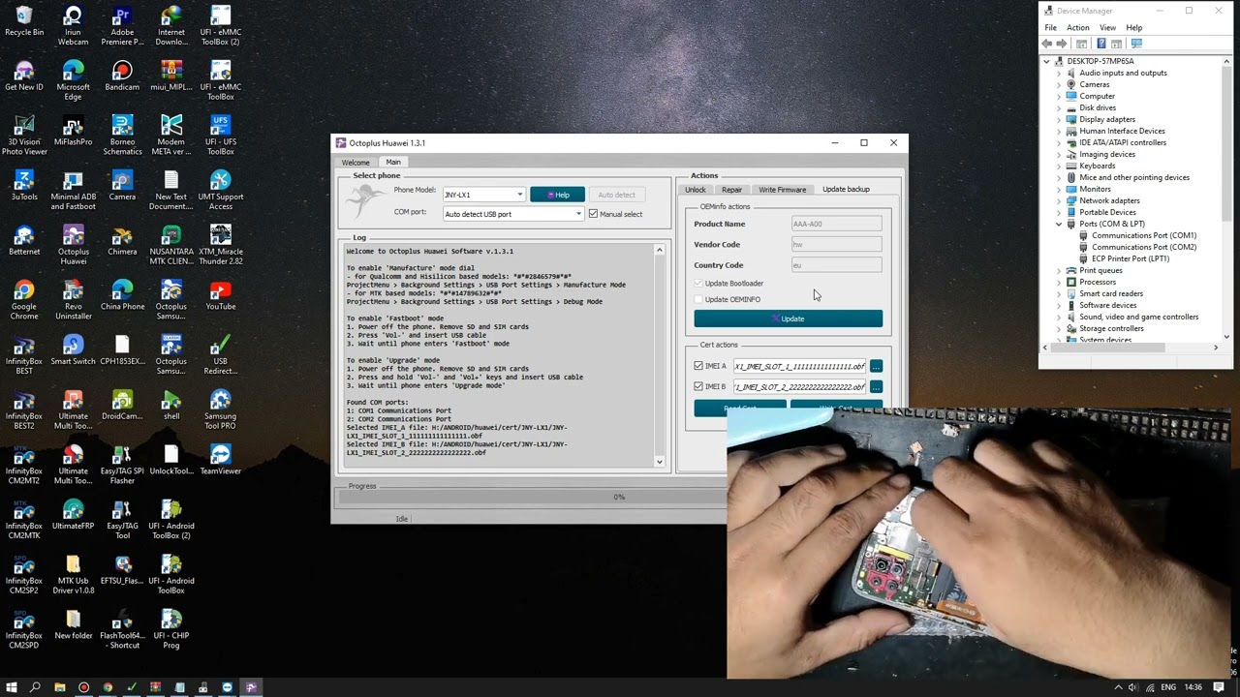Toggle the Update OEMINFO checkbox
Viewport: 1240px width, 697px height.
698,299
